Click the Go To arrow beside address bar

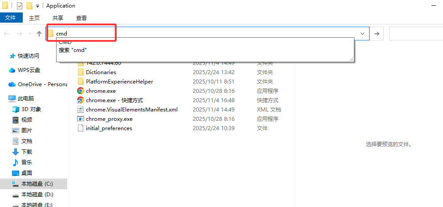click(377, 34)
